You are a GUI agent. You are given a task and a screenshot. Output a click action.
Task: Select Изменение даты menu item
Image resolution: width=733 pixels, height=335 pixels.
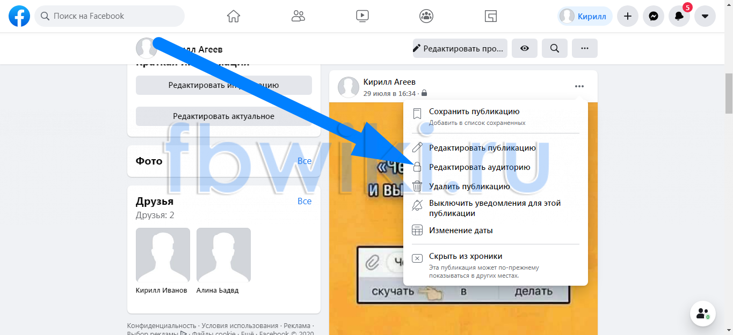(x=496, y=230)
